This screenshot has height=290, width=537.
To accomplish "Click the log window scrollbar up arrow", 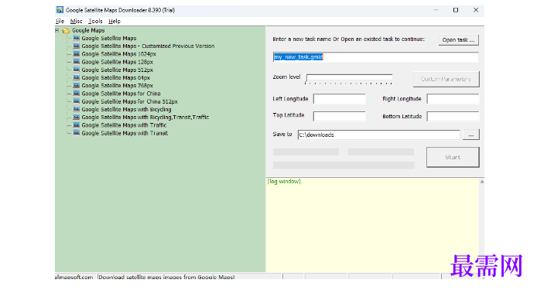I will point(482,182).
